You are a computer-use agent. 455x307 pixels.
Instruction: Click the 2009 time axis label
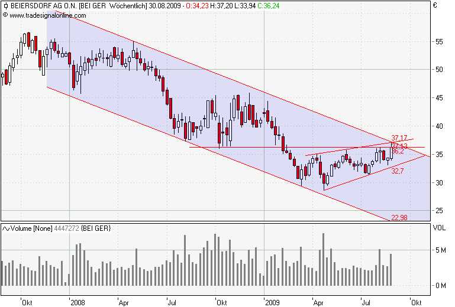tap(273, 303)
